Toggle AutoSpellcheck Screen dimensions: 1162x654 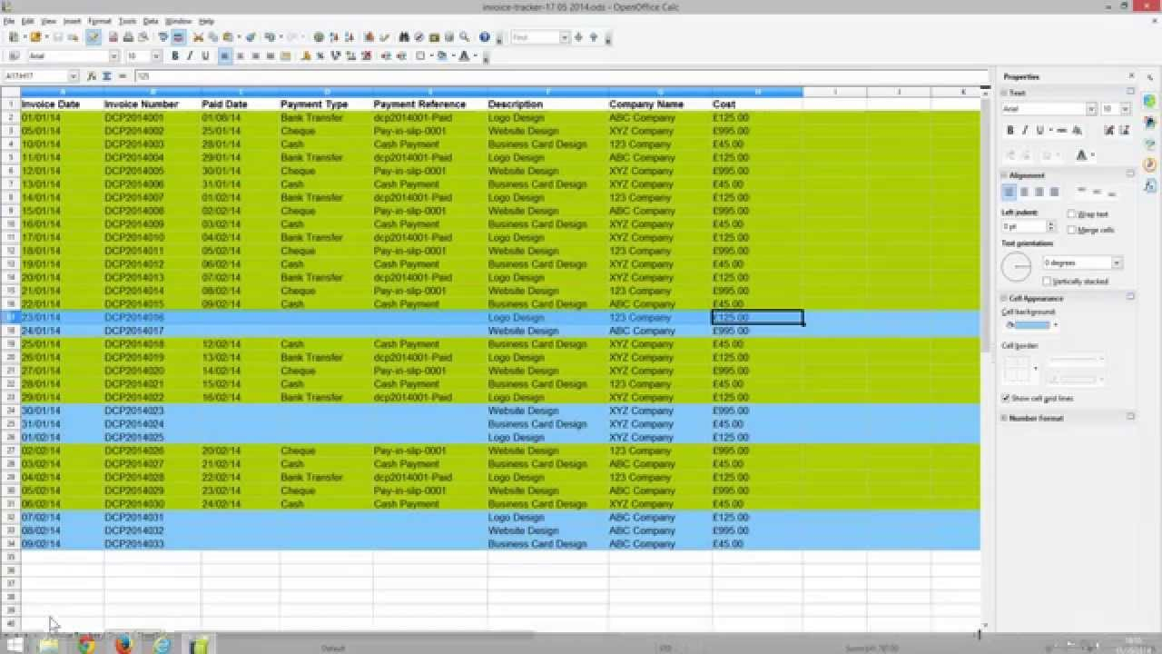(x=176, y=37)
